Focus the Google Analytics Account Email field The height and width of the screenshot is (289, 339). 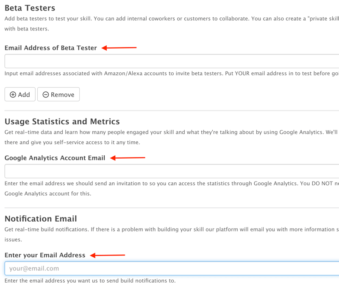tap(172, 171)
